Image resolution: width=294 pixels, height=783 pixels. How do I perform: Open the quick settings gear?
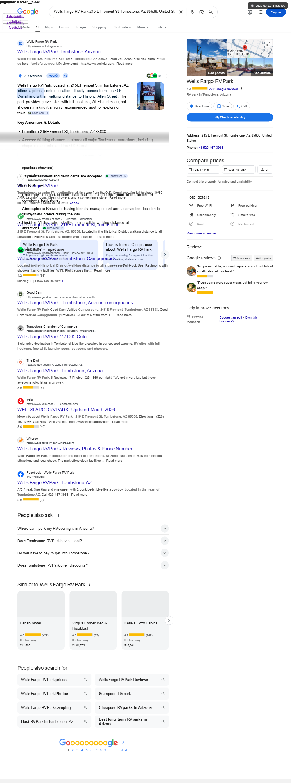(253, 12)
